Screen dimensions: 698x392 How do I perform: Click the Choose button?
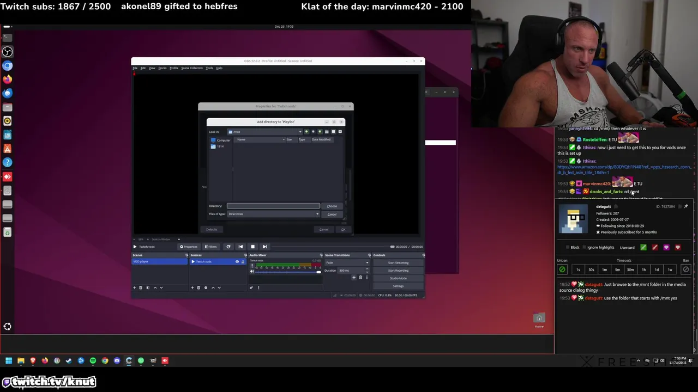[x=332, y=206]
